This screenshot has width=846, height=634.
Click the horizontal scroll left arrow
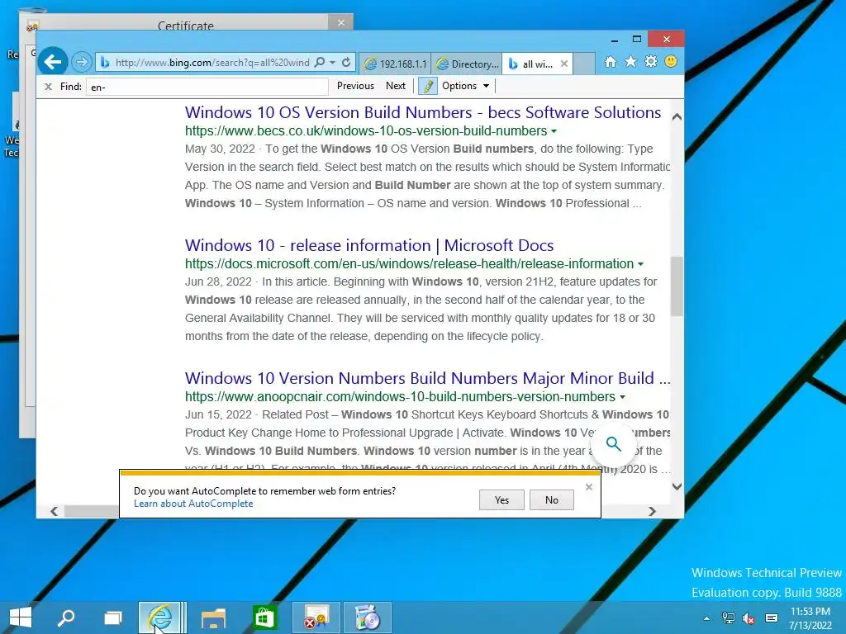(54, 511)
